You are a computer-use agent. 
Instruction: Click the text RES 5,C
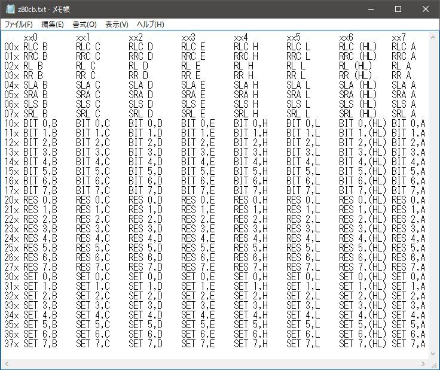(93, 248)
